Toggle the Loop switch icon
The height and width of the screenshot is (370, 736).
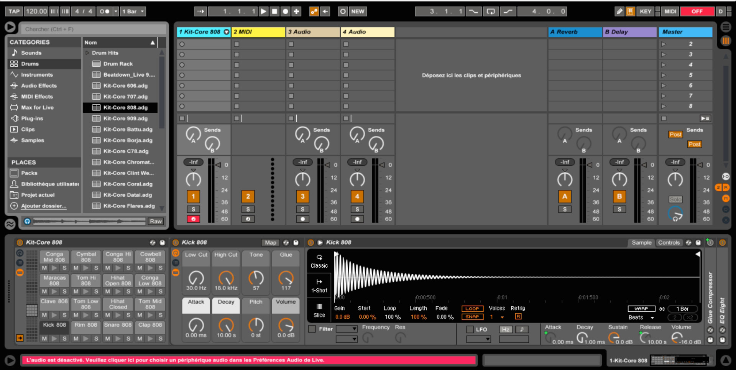(x=491, y=12)
